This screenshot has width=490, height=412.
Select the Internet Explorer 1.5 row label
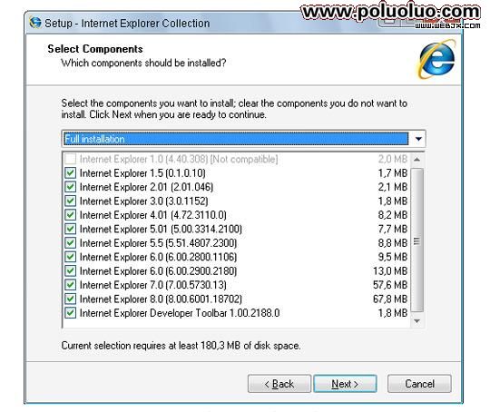[142, 172]
